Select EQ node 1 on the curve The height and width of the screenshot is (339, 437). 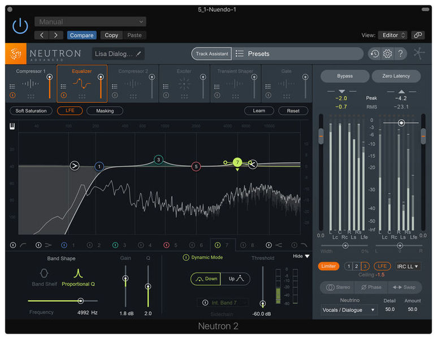pos(99,166)
